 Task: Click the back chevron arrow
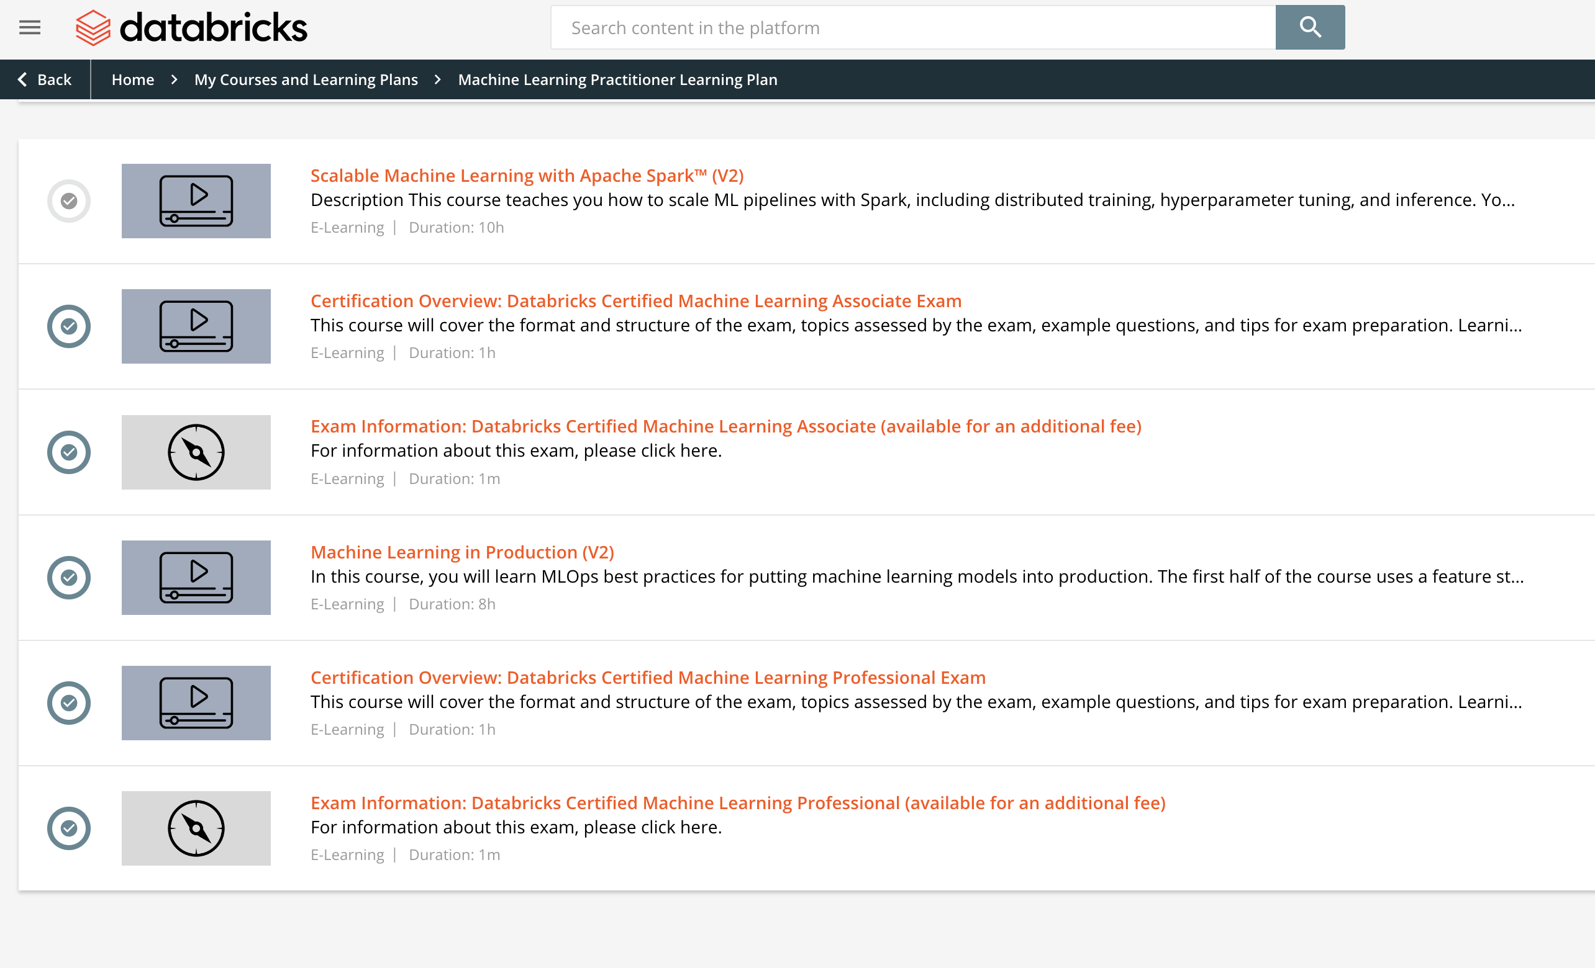pyautogui.click(x=22, y=79)
